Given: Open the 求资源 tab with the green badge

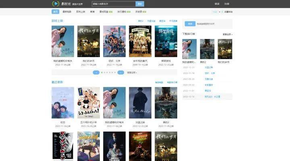Looking at the screenshot, I should [141, 12].
